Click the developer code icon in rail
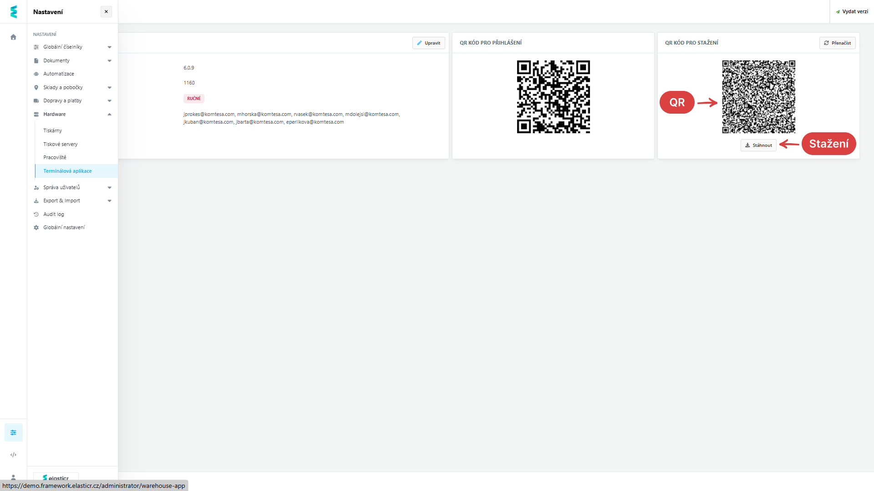874x491 pixels. (x=13, y=455)
